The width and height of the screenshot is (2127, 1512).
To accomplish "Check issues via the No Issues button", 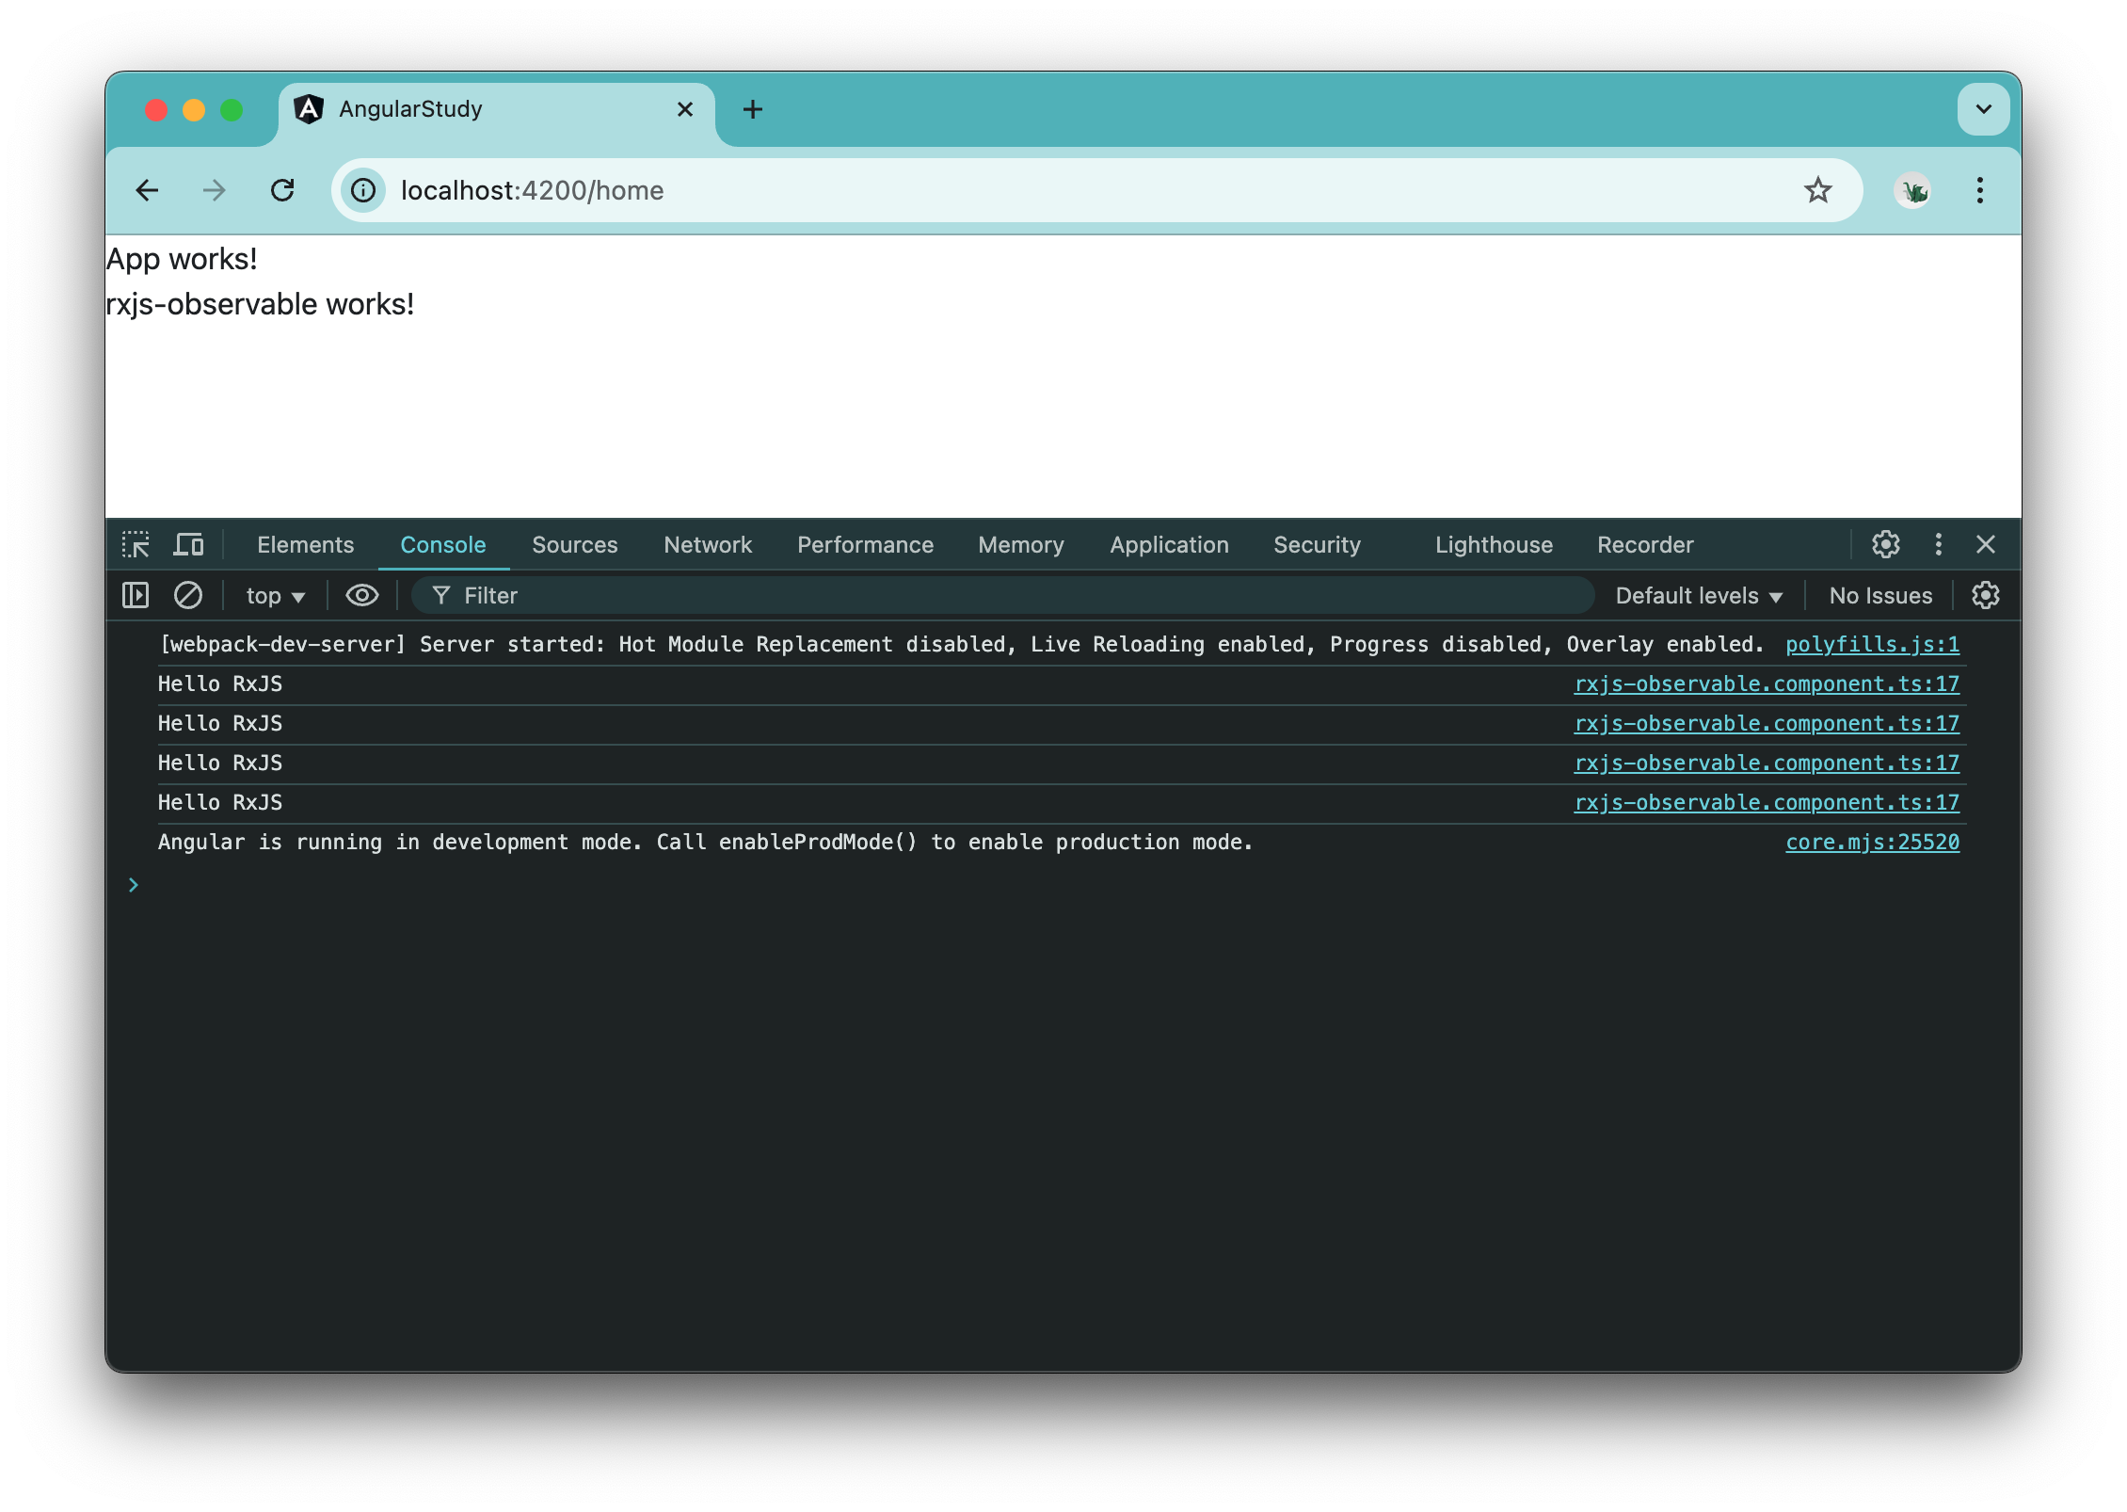I will [1879, 595].
